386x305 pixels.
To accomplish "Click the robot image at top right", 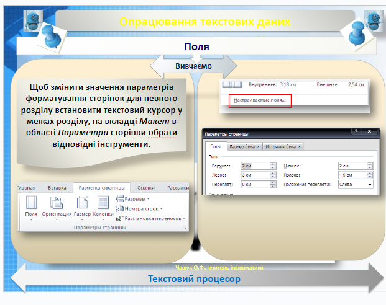I will coord(374,21).
